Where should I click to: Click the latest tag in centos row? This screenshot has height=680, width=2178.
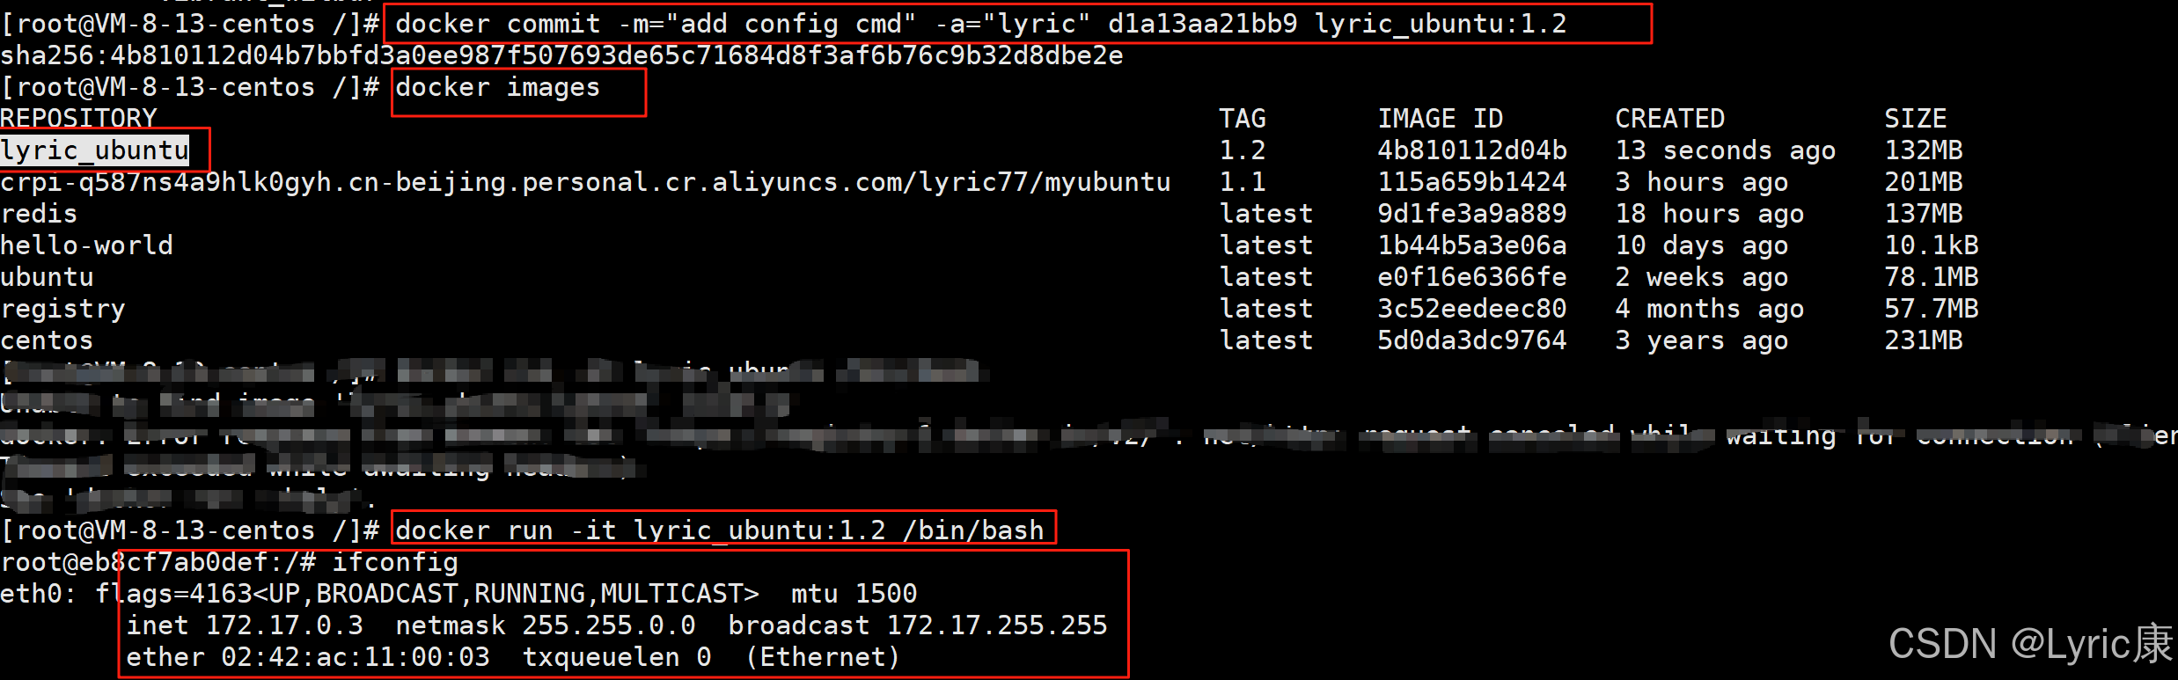click(1265, 340)
